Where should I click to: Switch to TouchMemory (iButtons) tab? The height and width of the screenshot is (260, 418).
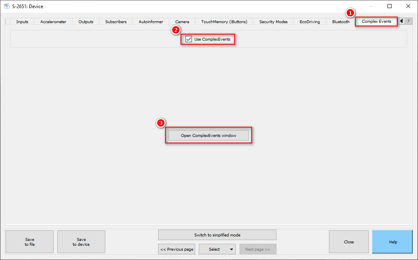coord(224,22)
